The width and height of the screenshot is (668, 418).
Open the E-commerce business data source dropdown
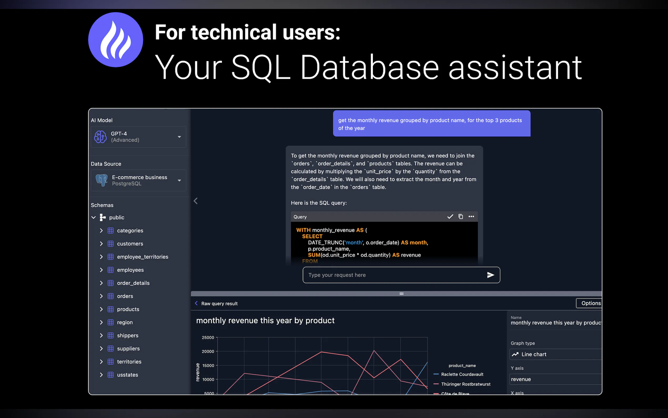(179, 181)
